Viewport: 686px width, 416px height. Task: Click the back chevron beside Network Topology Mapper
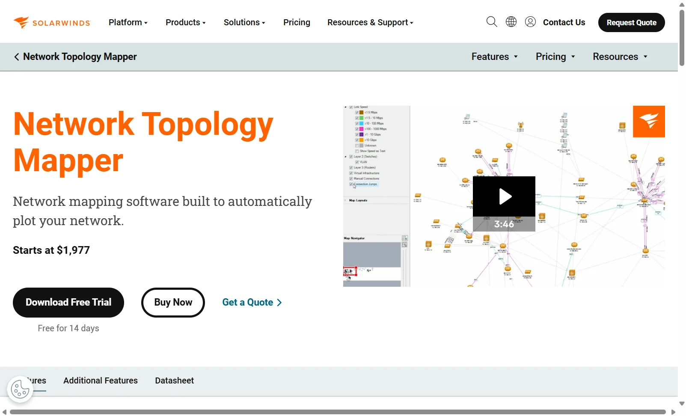point(16,57)
